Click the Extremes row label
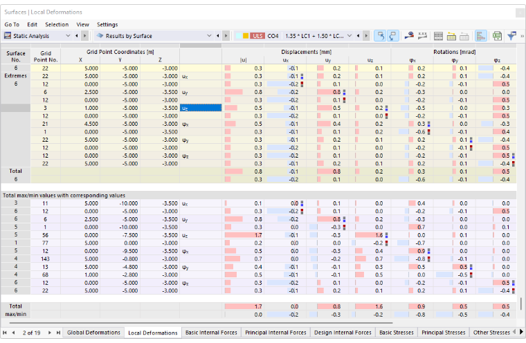 [15, 76]
